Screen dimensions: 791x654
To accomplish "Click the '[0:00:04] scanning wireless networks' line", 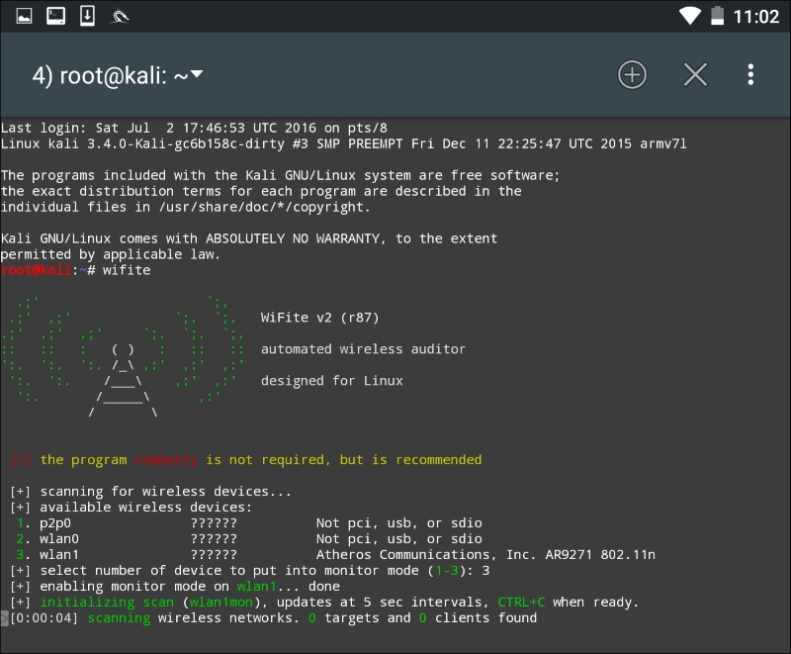I will tap(273, 618).
